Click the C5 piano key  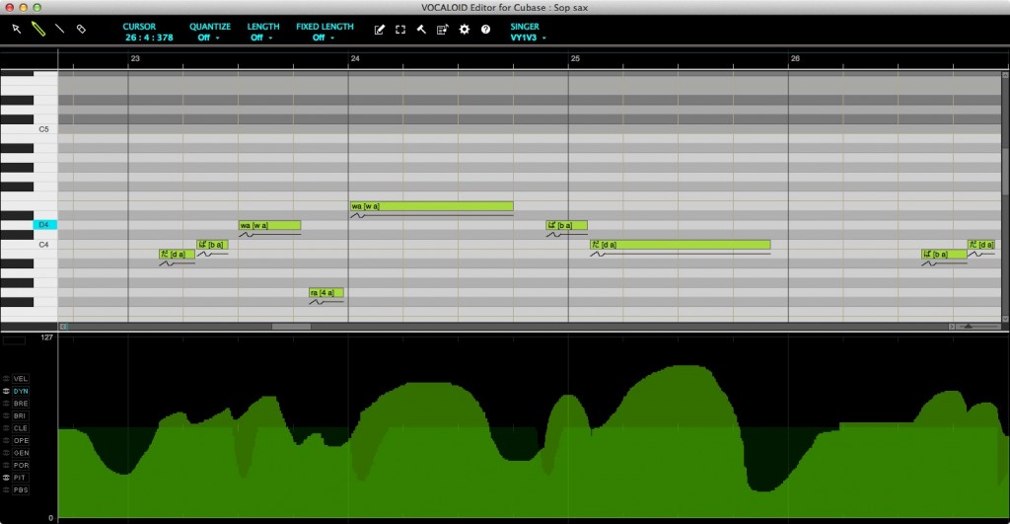[x=45, y=129]
